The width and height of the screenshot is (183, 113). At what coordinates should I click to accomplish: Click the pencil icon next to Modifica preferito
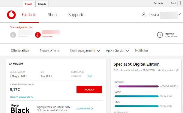pyautogui.click(x=177, y=70)
